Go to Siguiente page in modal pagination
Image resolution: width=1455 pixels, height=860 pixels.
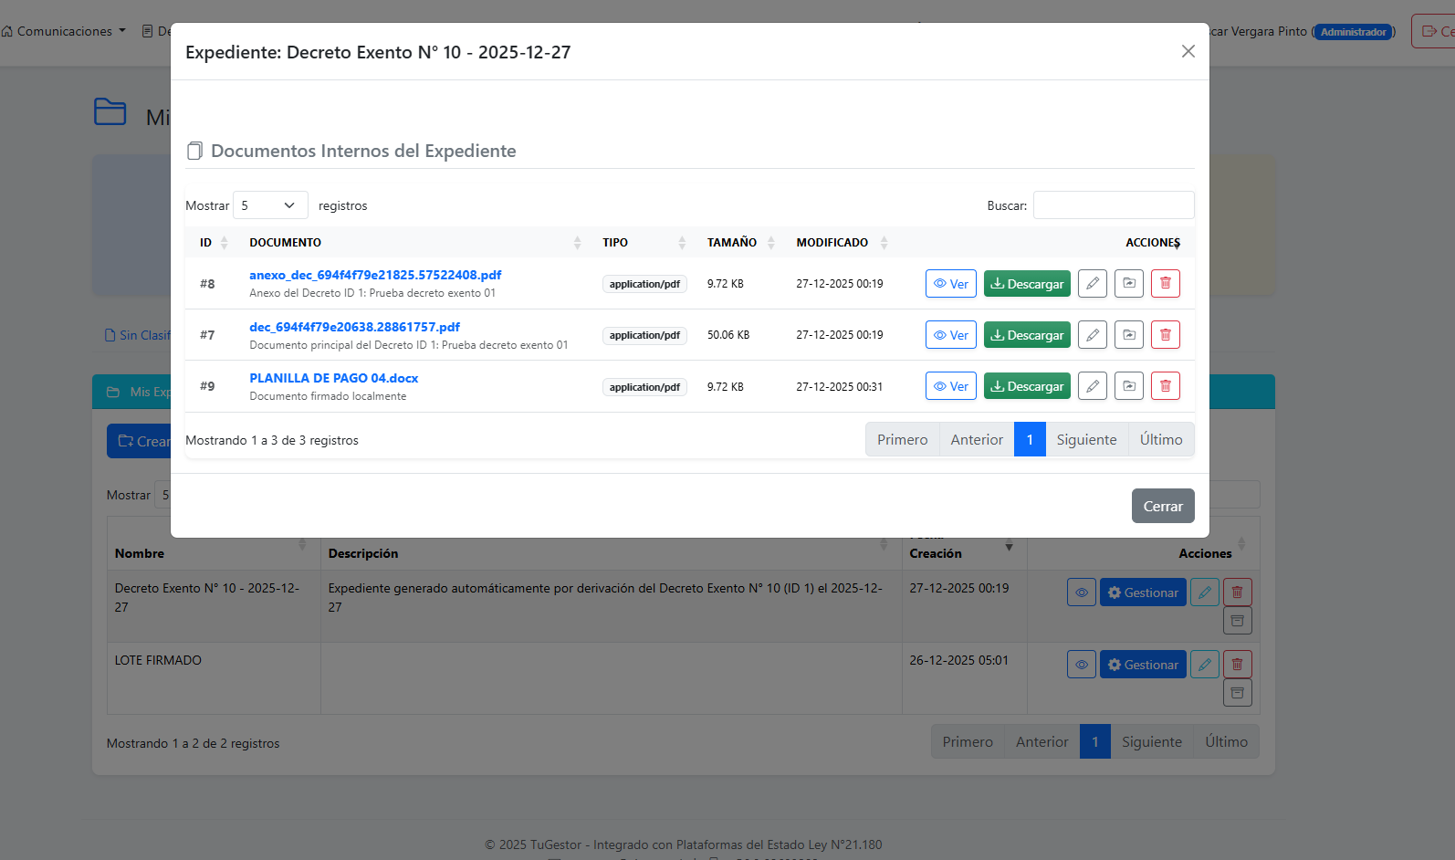pos(1086,440)
